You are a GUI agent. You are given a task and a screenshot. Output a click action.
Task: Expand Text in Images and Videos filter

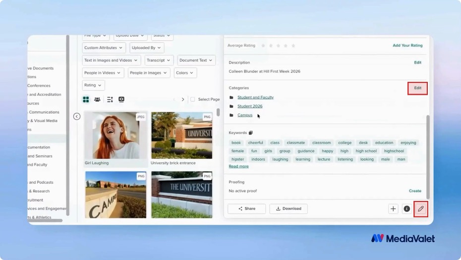[x=111, y=61]
